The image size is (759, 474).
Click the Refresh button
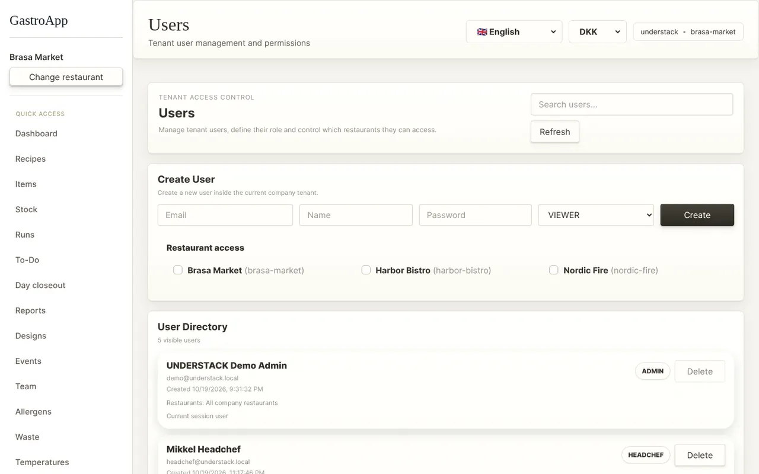pyautogui.click(x=554, y=132)
